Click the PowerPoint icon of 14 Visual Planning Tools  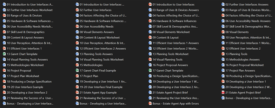(x=150, y=60)
